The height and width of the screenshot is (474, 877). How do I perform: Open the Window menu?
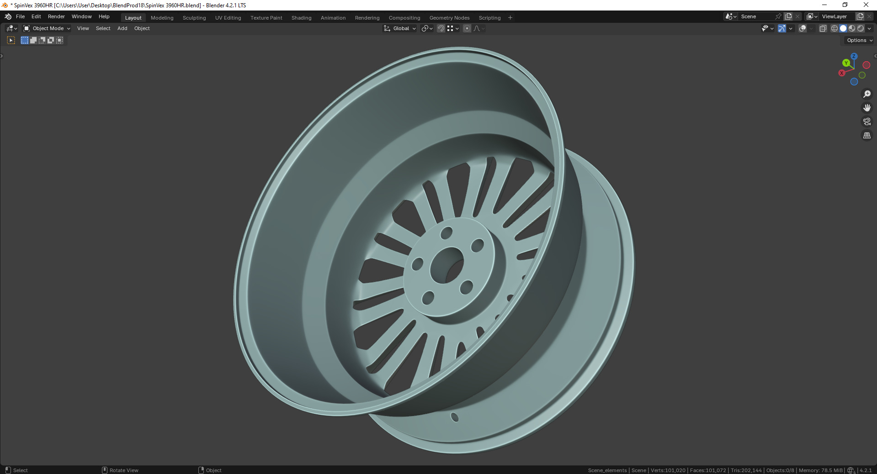(82, 16)
